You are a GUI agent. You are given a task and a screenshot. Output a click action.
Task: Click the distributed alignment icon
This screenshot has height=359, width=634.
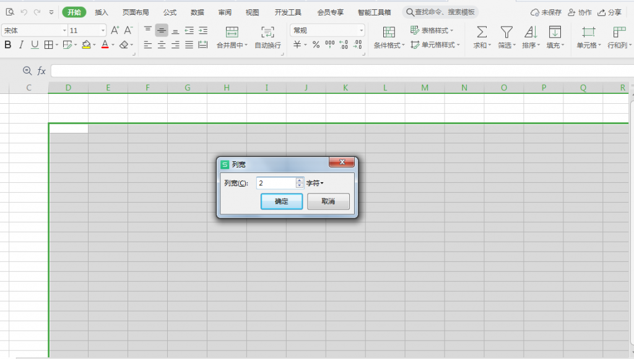203,44
